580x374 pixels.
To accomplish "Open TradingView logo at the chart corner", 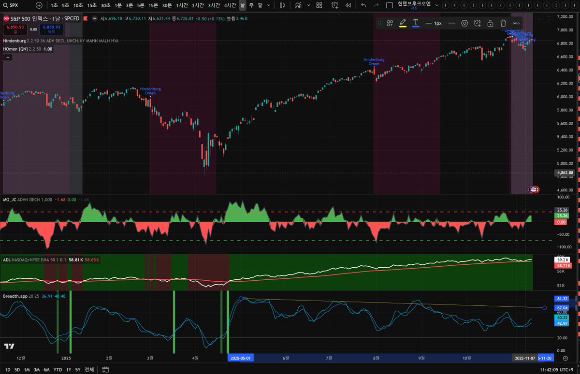I will pos(9,346).
